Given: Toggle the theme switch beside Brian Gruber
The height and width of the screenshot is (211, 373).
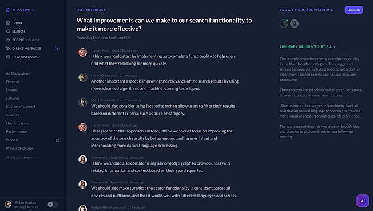Looking at the screenshot, I should click(53, 204).
